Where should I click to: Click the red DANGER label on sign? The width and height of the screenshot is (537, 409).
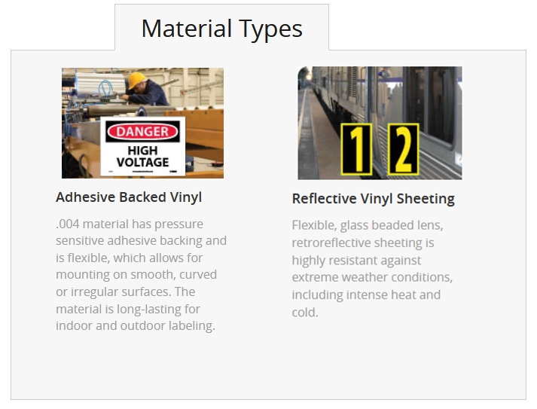point(142,132)
